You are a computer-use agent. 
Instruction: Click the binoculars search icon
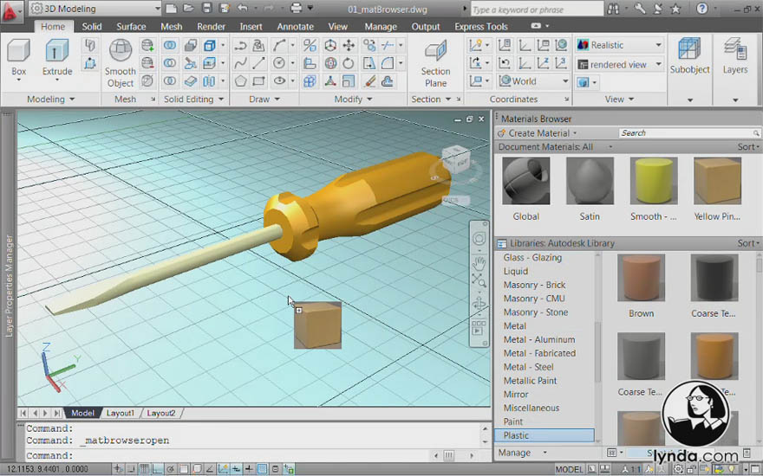click(x=613, y=9)
